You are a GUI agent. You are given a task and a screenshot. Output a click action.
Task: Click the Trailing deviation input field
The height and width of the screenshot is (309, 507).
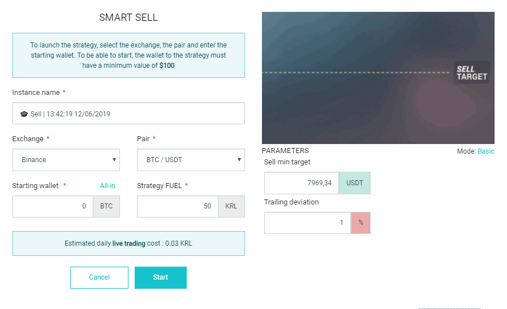click(307, 223)
